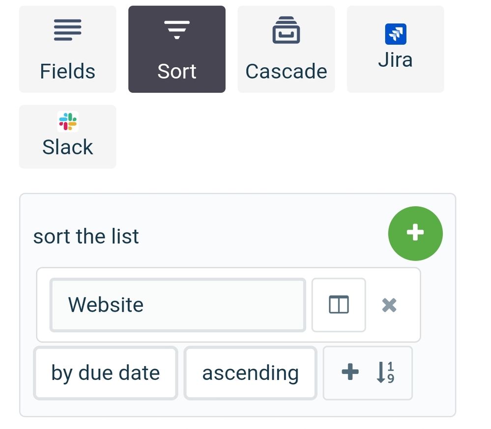Open the Cascade tab label
The width and height of the screenshot is (491, 429).
[x=286, y=71]
